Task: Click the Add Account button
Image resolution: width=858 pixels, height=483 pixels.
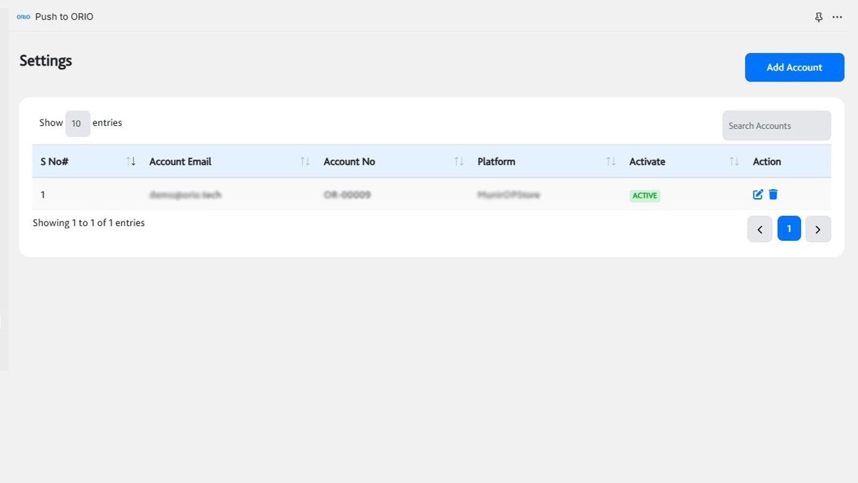Action: click(794, 67)
